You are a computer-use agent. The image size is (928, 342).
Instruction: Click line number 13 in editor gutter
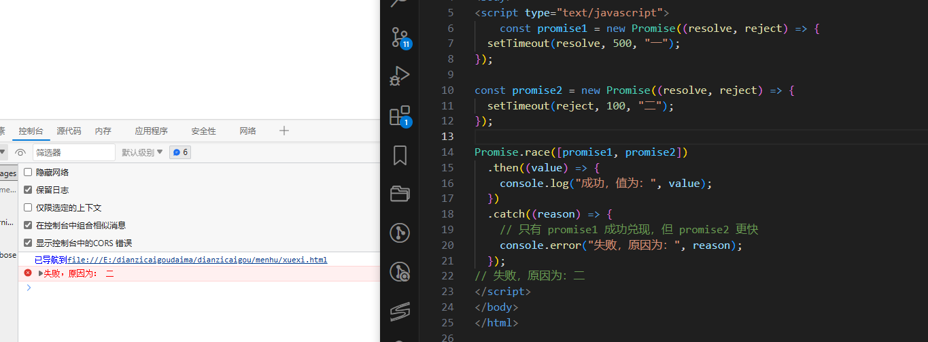point(447,137)
